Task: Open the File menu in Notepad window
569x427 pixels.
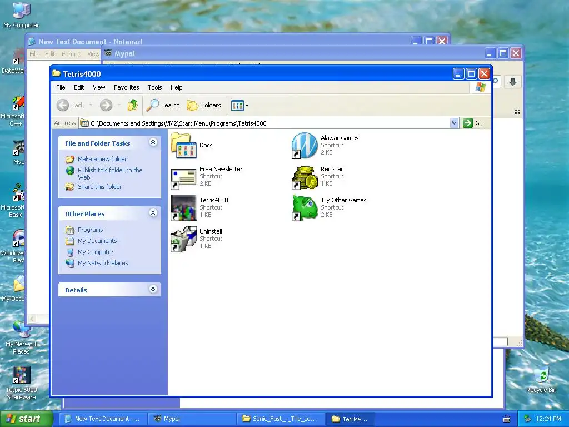Action: [x=34, y=54]
